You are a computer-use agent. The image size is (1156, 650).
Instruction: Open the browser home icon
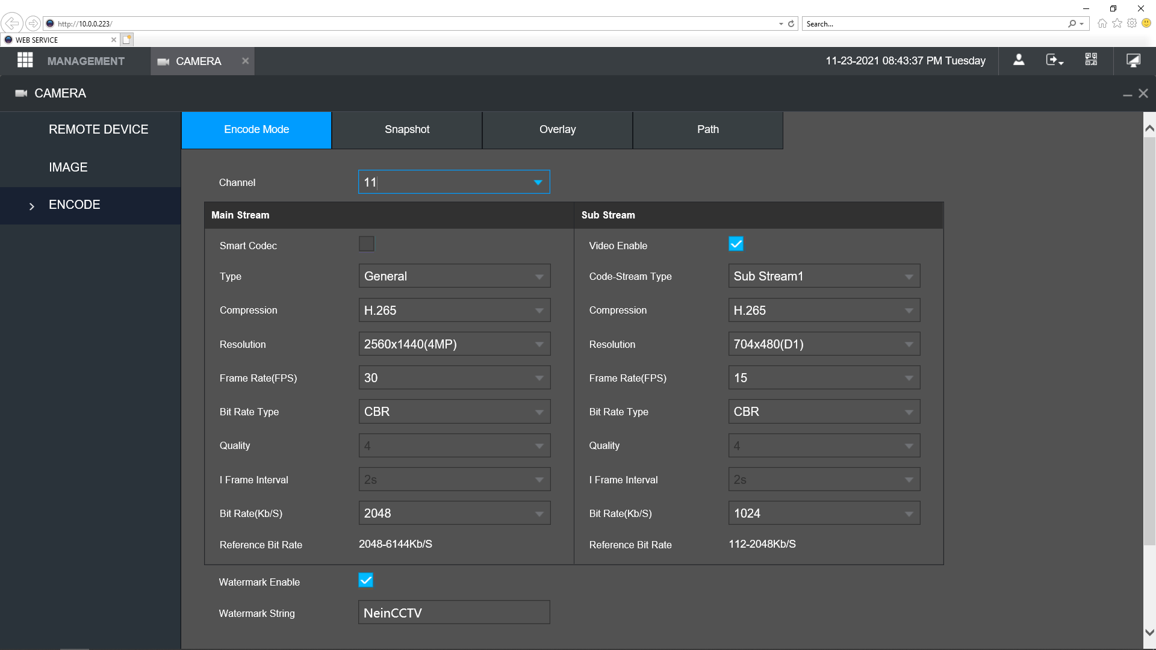pos(1102,23)
